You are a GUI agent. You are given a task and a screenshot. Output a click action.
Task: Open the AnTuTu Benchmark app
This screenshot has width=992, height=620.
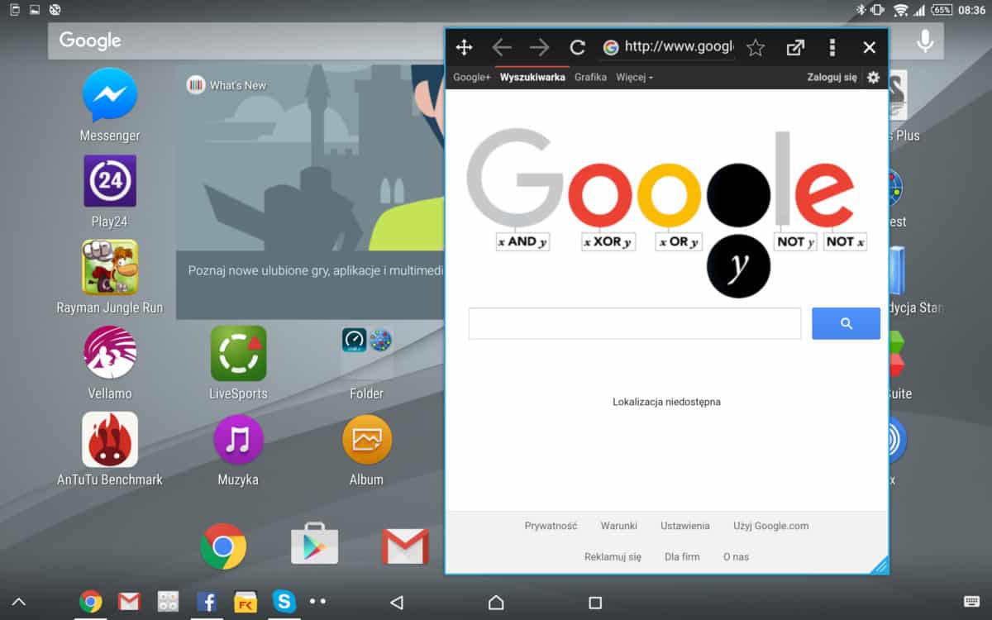(x=110, y=440)
